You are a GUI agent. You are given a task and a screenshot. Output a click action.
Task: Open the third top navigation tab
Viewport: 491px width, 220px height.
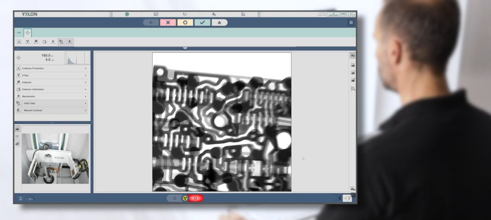pyautogui.click(x=185, y=14)
